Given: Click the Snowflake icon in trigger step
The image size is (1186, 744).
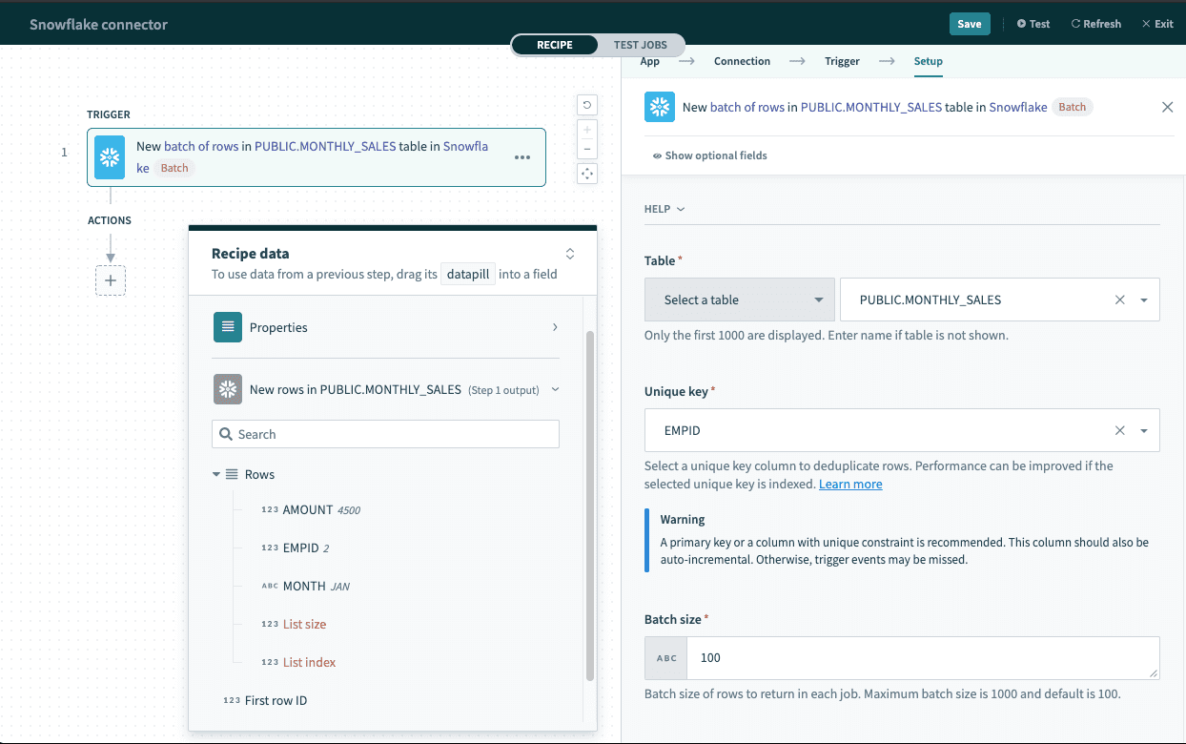Looking at the screenshot, I should 111,157.
